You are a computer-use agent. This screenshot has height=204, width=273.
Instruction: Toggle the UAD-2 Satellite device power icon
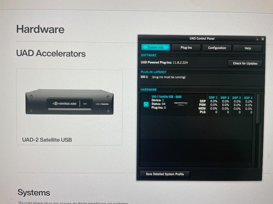[146, 104]
